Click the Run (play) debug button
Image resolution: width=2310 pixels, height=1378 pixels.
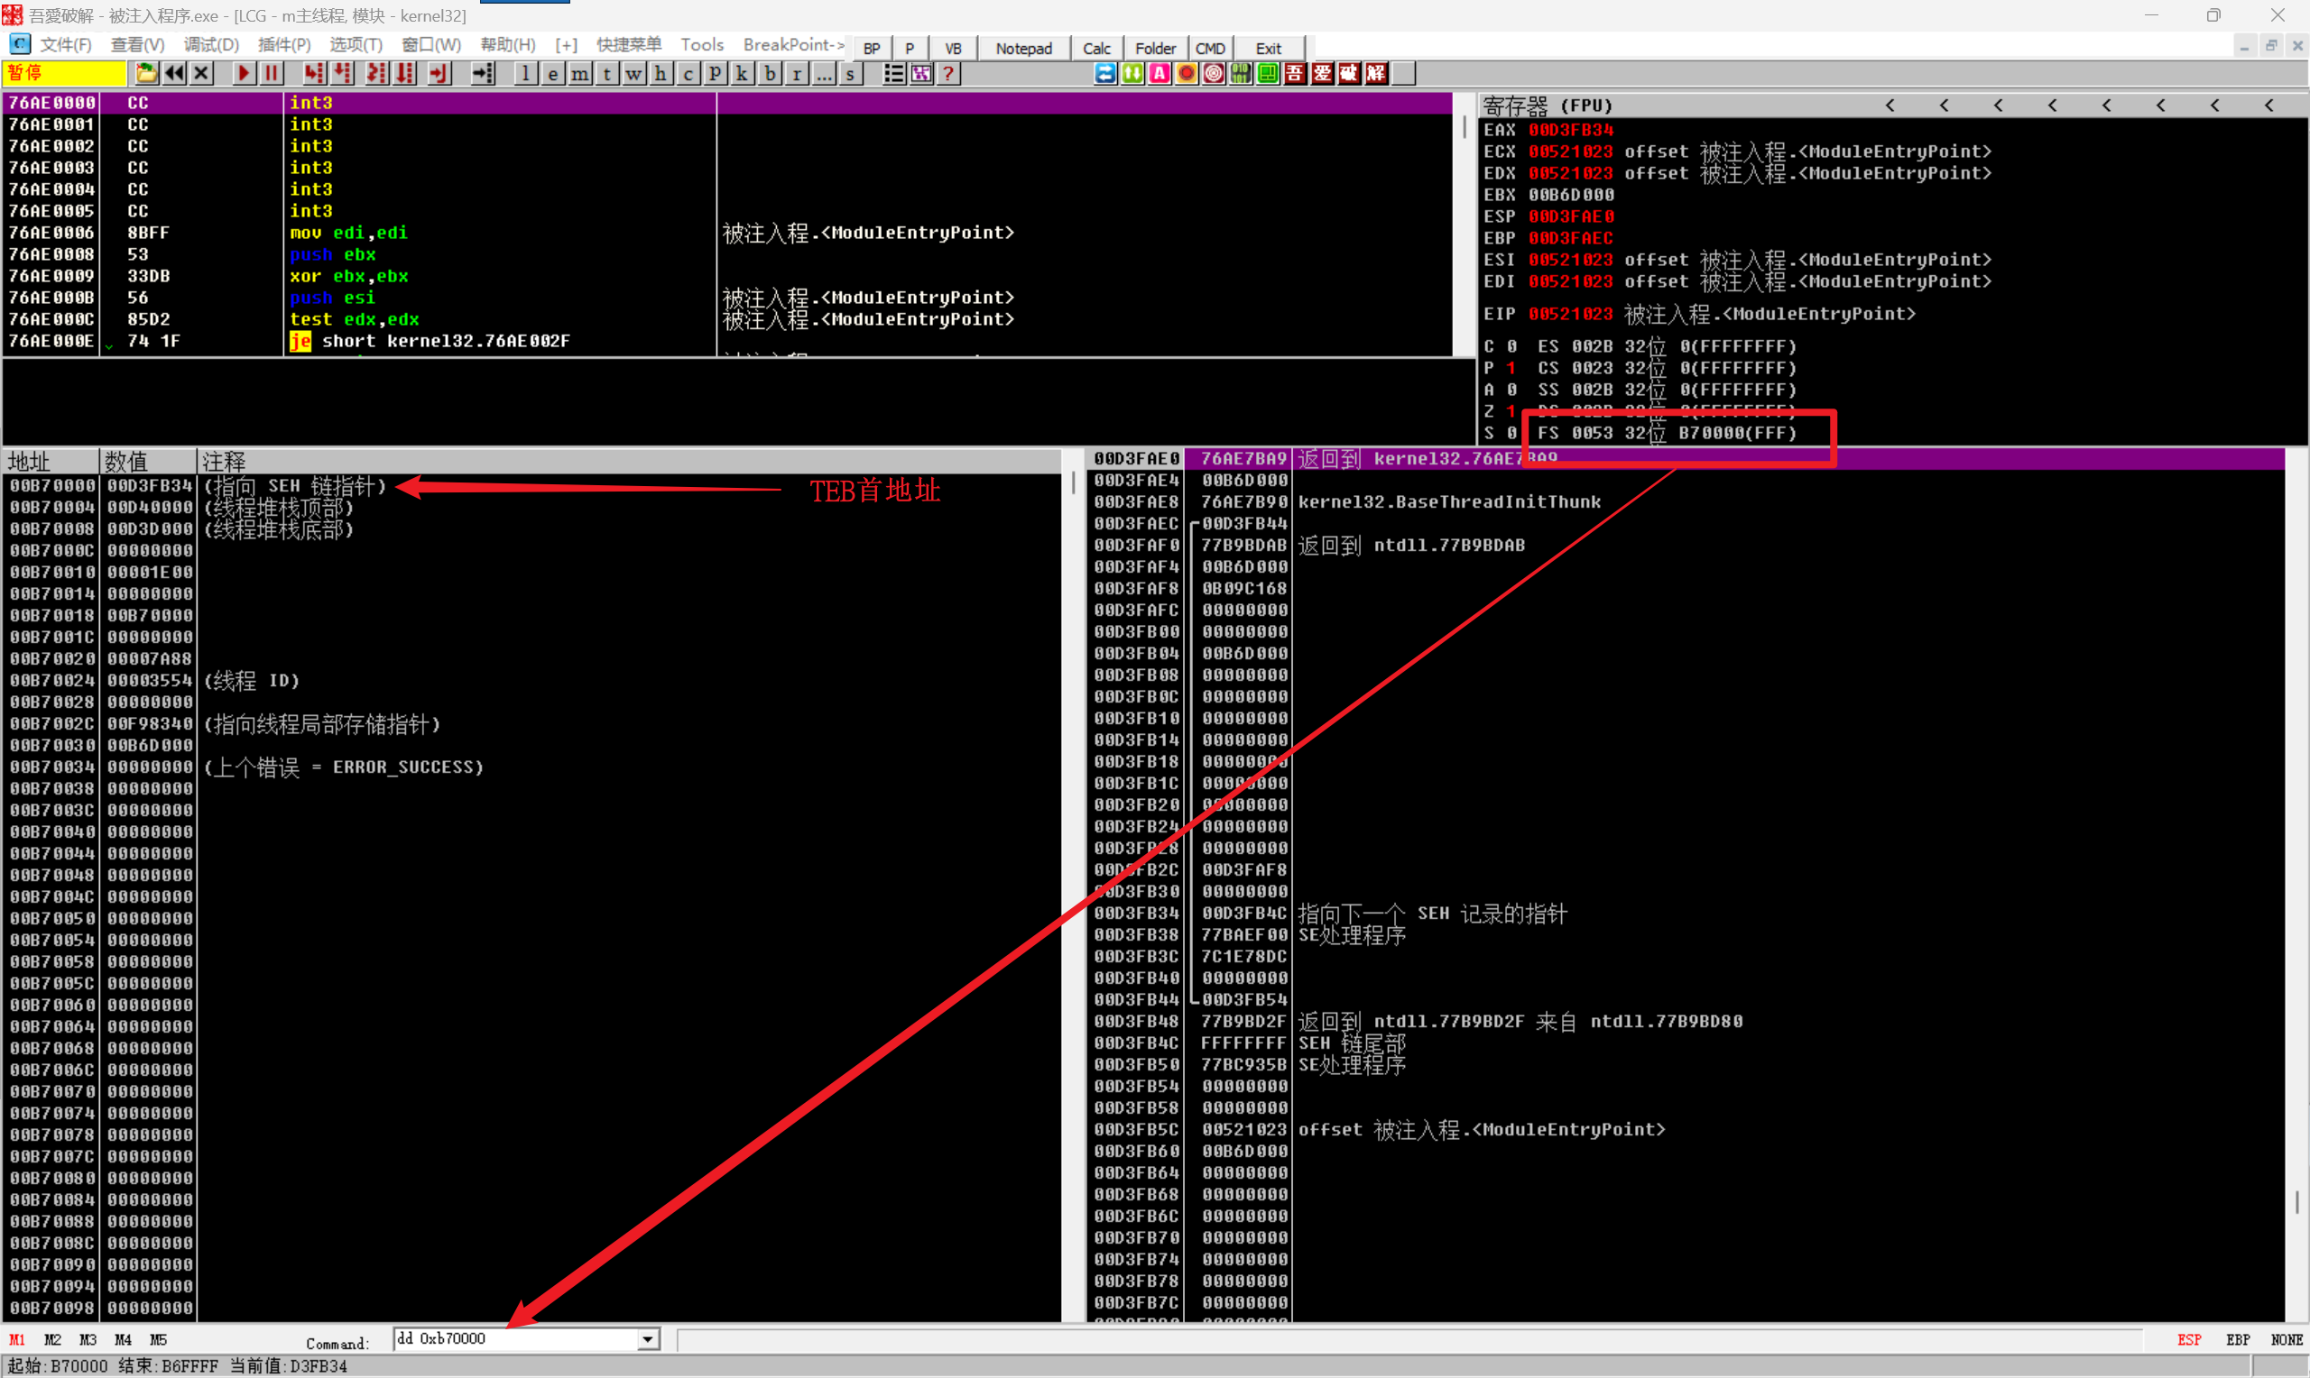point(244,73)
